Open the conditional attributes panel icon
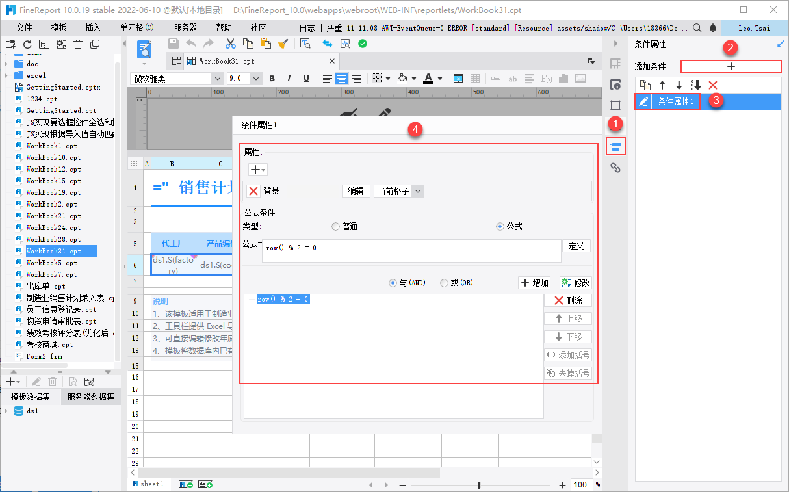Image resolution: width=789 pixels, height=492 pixels. pos(615,146)
